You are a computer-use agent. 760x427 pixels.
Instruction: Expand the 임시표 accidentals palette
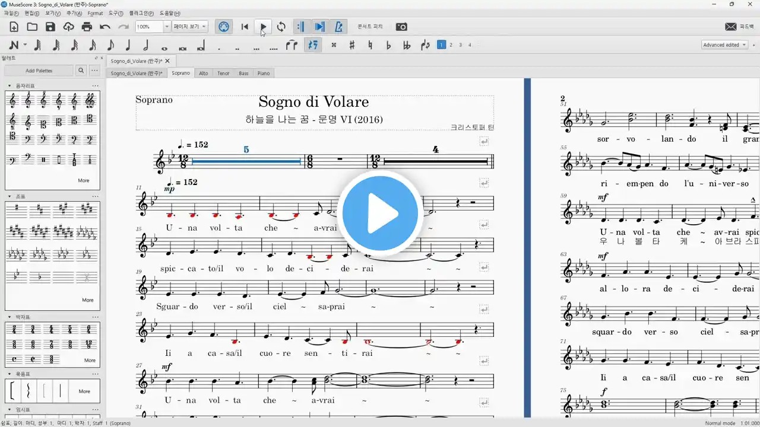[x=9, y=410]
